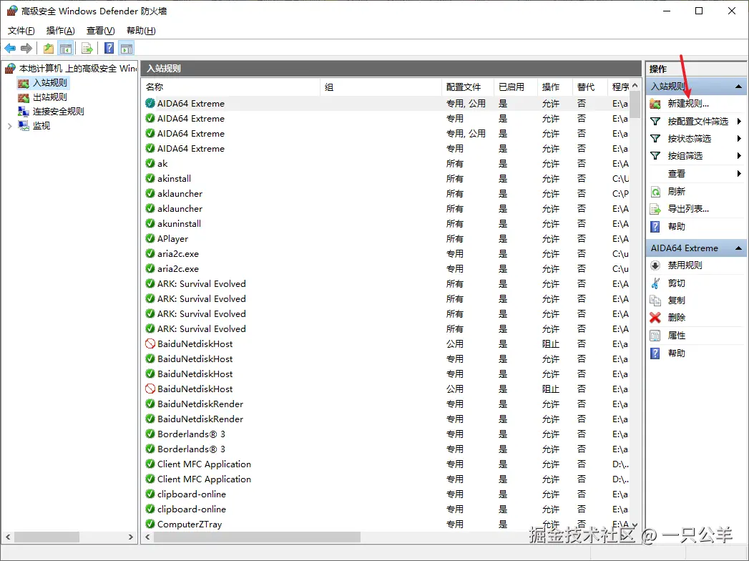Click 禁用规则 for AIDA64 Extreme
Viewport: 749px width, 561px height.
point(685,265)
